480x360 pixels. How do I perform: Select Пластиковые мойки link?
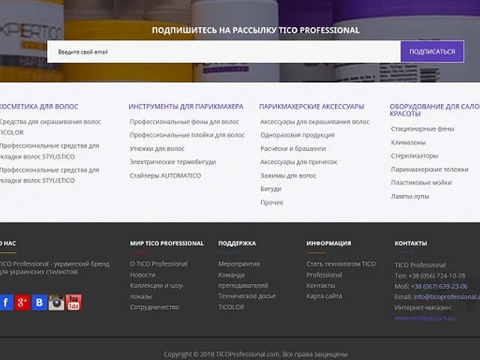pos(421,183)
